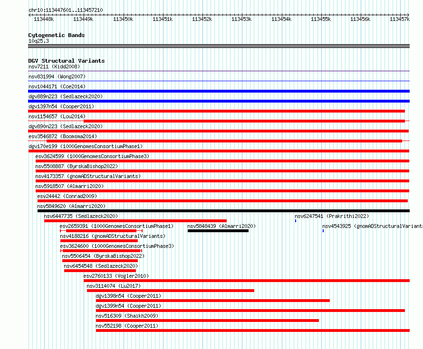The width and height of the screenshot is (423, 349).
Task: Select the nsv1154657 (Lou2014) red bar
Action: click(244, 121)
